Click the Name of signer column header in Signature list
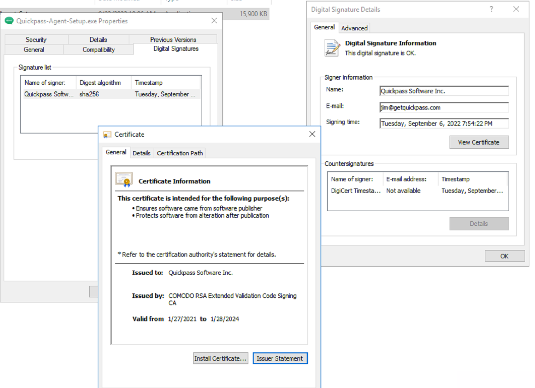 [x=48, y=83]
